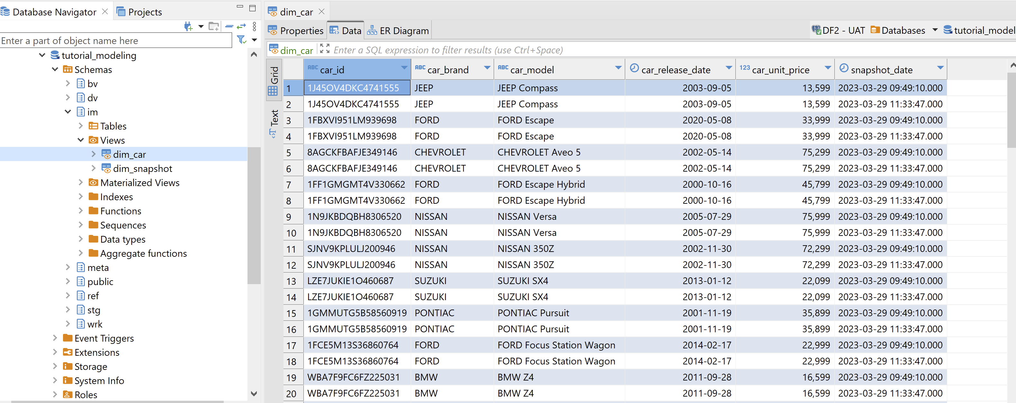Image resolution: width=1016 pixels, height=403 pixels.
Task: Open the car_unit_price column dropdown arrow
Action: point(827,68)
